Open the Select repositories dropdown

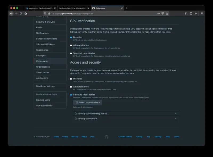(x=88, y=102)
